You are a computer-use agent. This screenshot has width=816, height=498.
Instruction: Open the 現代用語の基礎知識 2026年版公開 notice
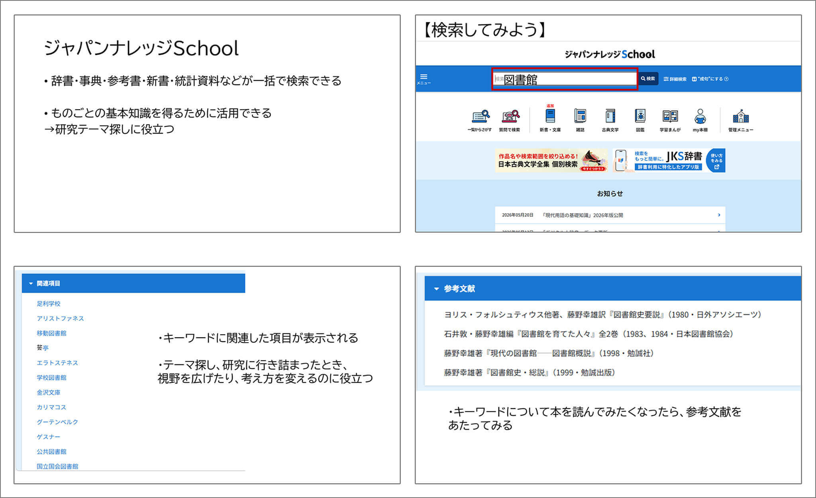[610, 215]
